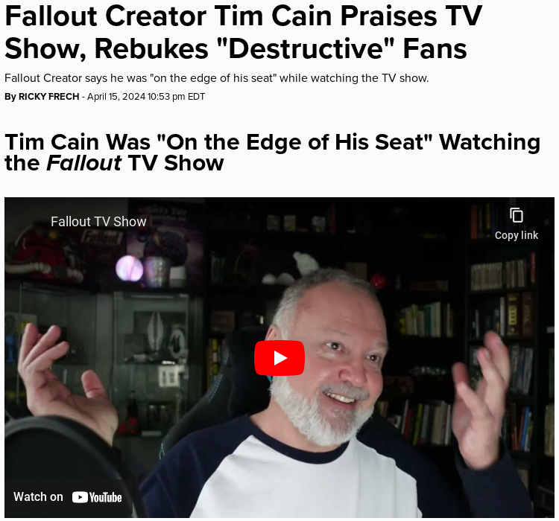Open the 'Fallout TV Show' video title

98,222
